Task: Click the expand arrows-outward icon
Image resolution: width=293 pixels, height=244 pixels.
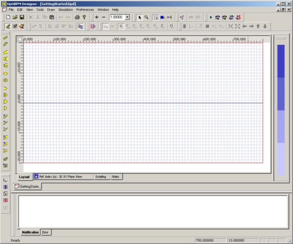Action: [x=237, y=26]
